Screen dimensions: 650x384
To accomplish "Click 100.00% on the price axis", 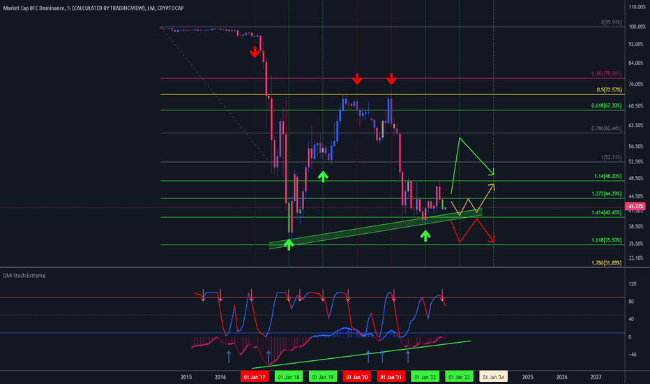I will coord(637,27).
